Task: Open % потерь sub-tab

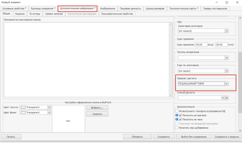Action: [x=35, y=14]
